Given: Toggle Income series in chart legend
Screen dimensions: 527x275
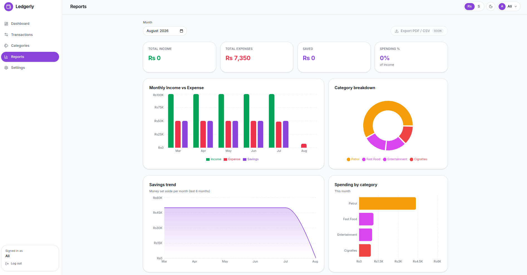Looking at the screenshot, I should [214, 159].
